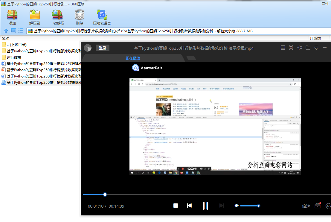
Task: Open player settings gear icon
Action: [328, 206]
